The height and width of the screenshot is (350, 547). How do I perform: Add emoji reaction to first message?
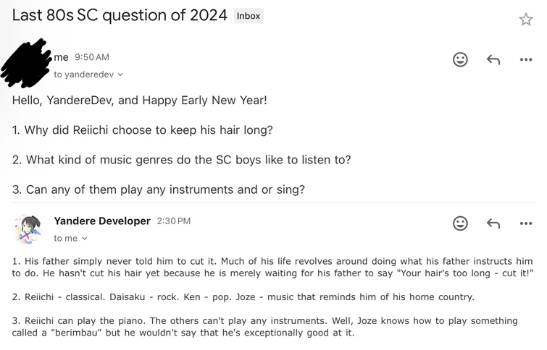point(460,60)
